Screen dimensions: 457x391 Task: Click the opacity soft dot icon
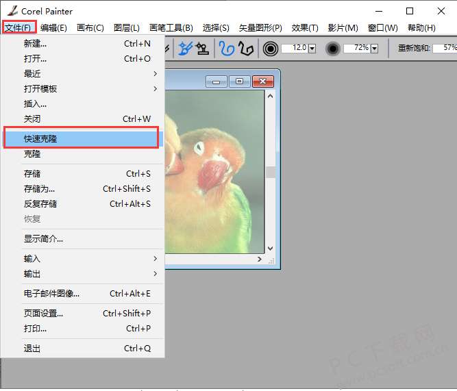click(x=332, y=49)
